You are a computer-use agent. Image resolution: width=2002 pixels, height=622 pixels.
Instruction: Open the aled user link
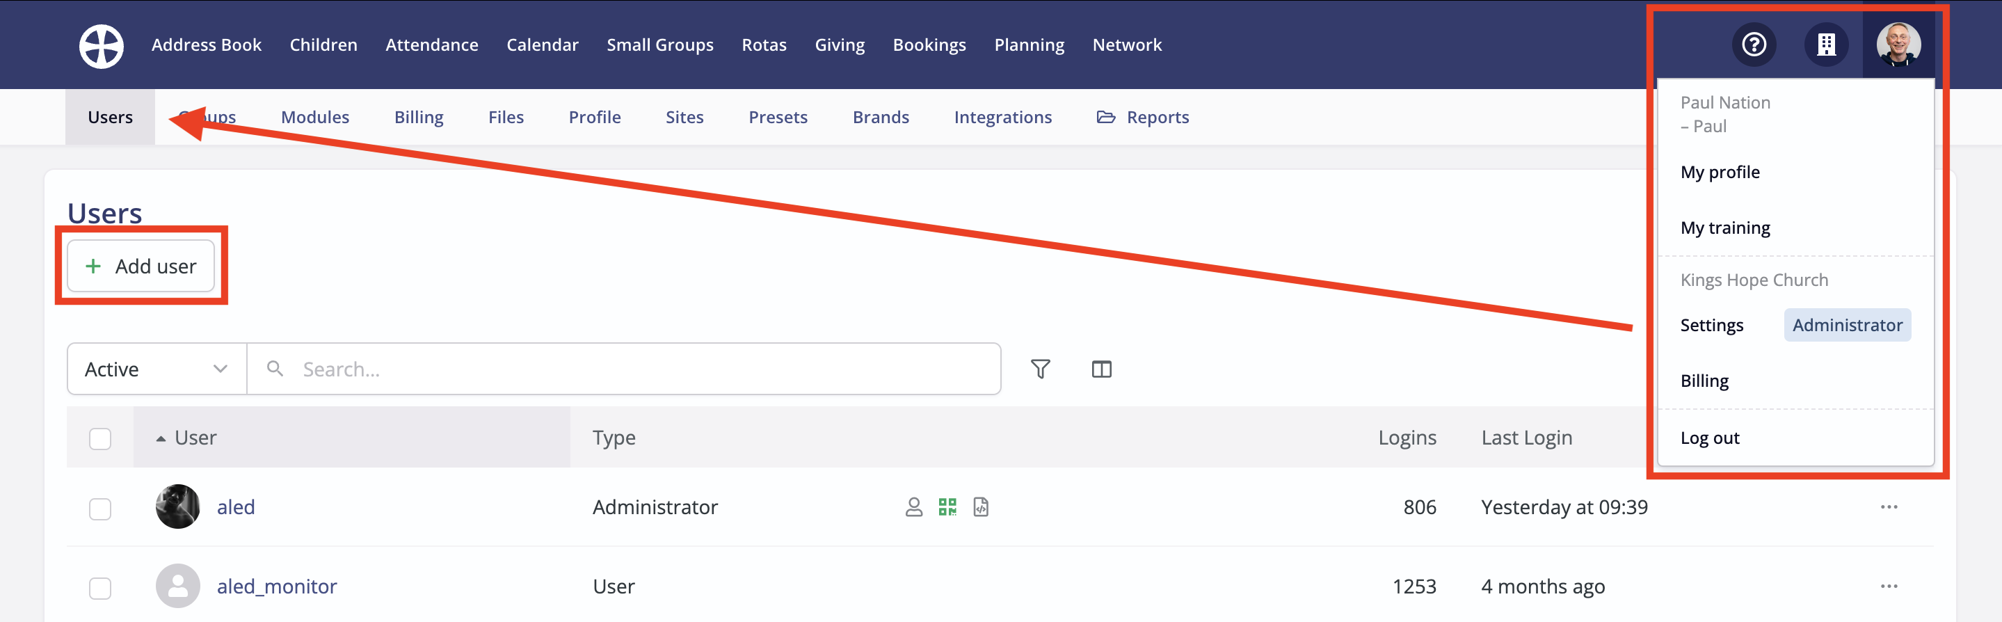click(x=236, y=507)
